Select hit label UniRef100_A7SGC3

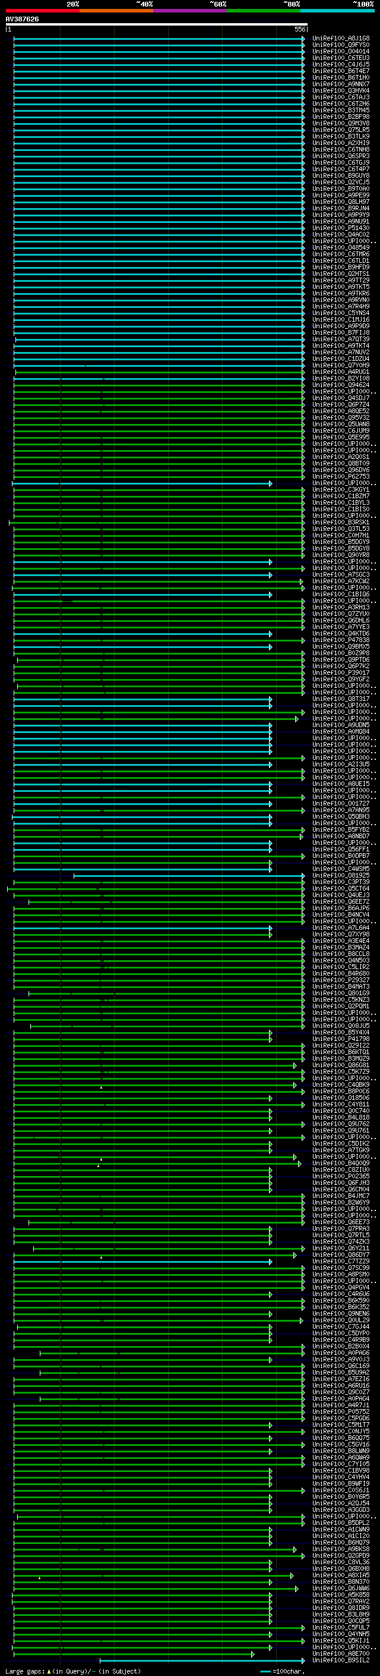(341, 574)
